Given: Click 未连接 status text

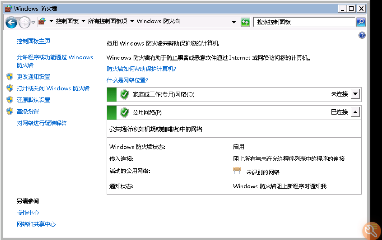Looking at the screenshot, I should [340, 94].
